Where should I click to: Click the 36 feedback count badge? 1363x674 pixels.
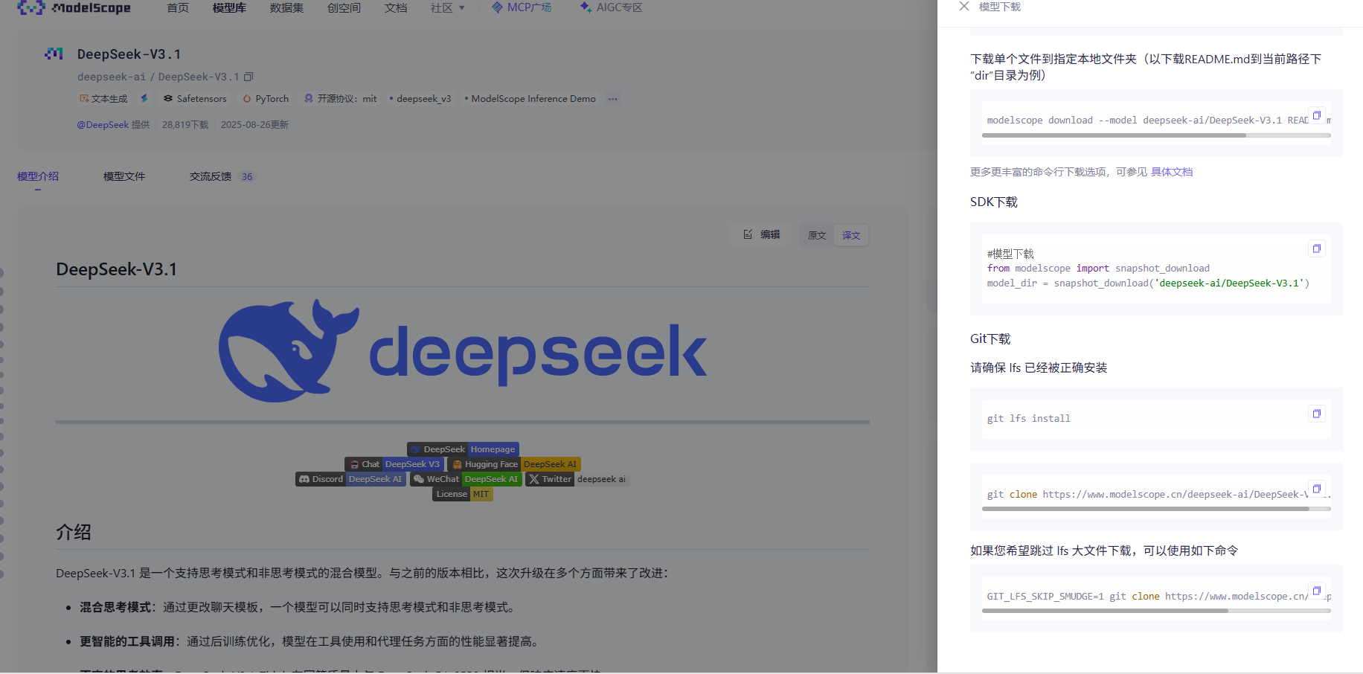point(247,177)
